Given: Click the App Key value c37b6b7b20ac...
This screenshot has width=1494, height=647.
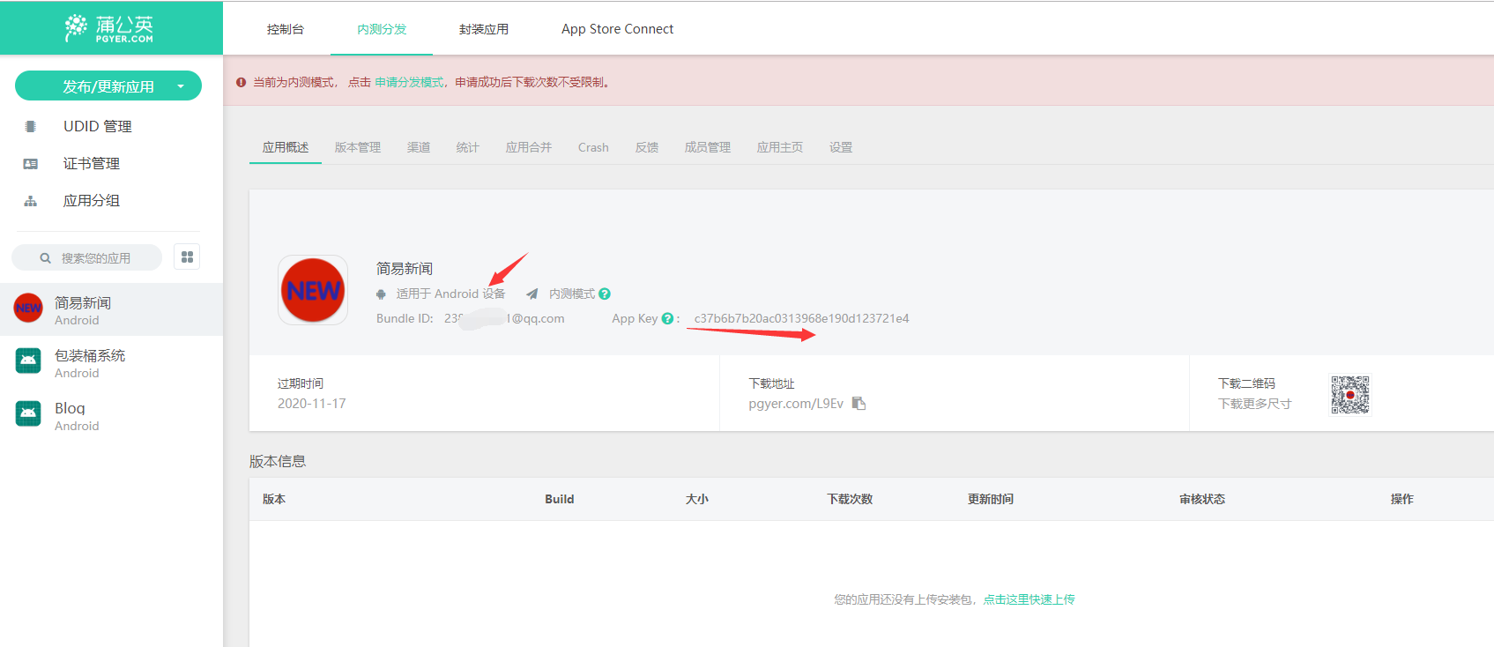Looking at the screenshot, I should (x=801, y=318).
